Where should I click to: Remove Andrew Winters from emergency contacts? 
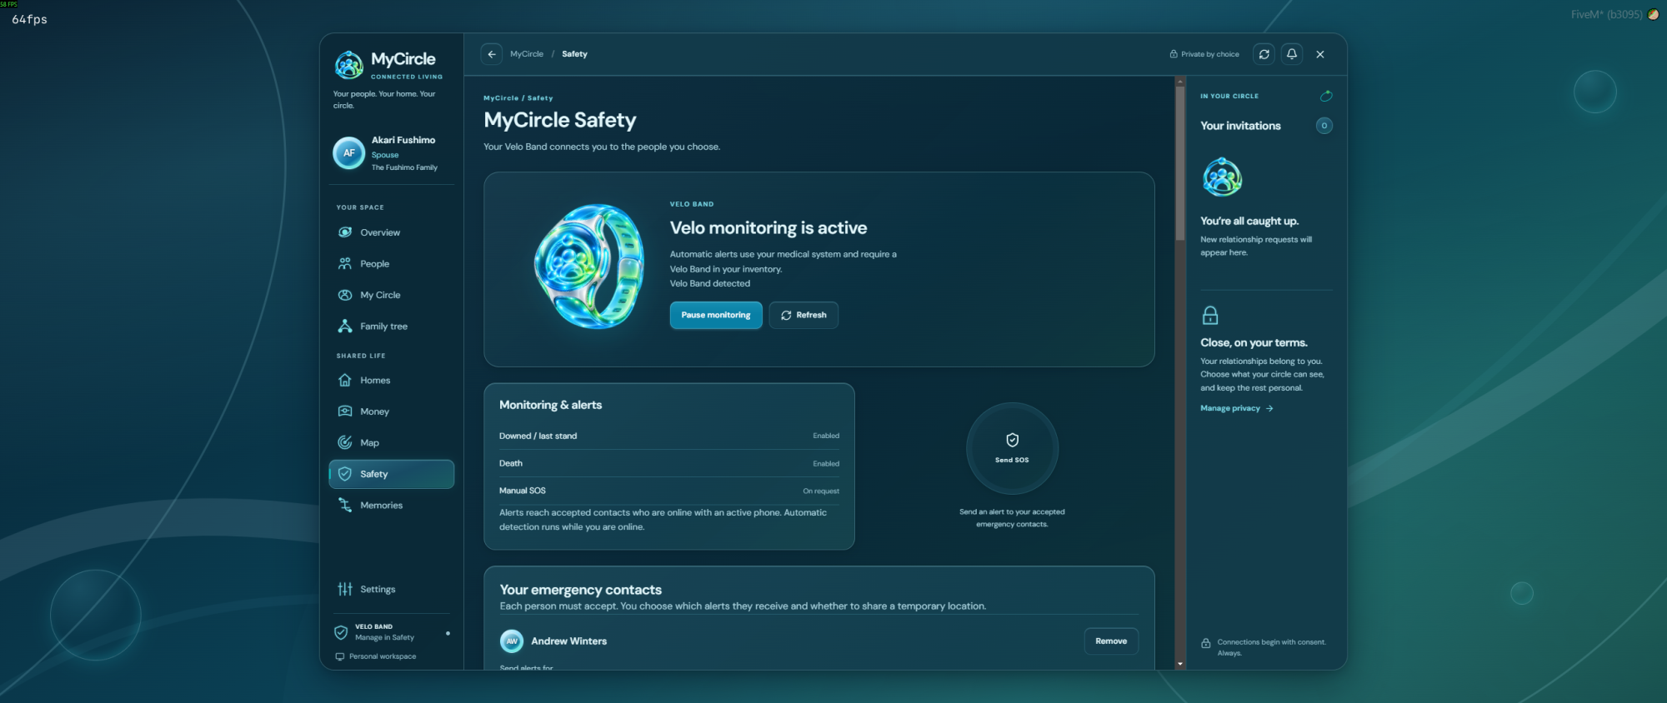coord(1111,641)
